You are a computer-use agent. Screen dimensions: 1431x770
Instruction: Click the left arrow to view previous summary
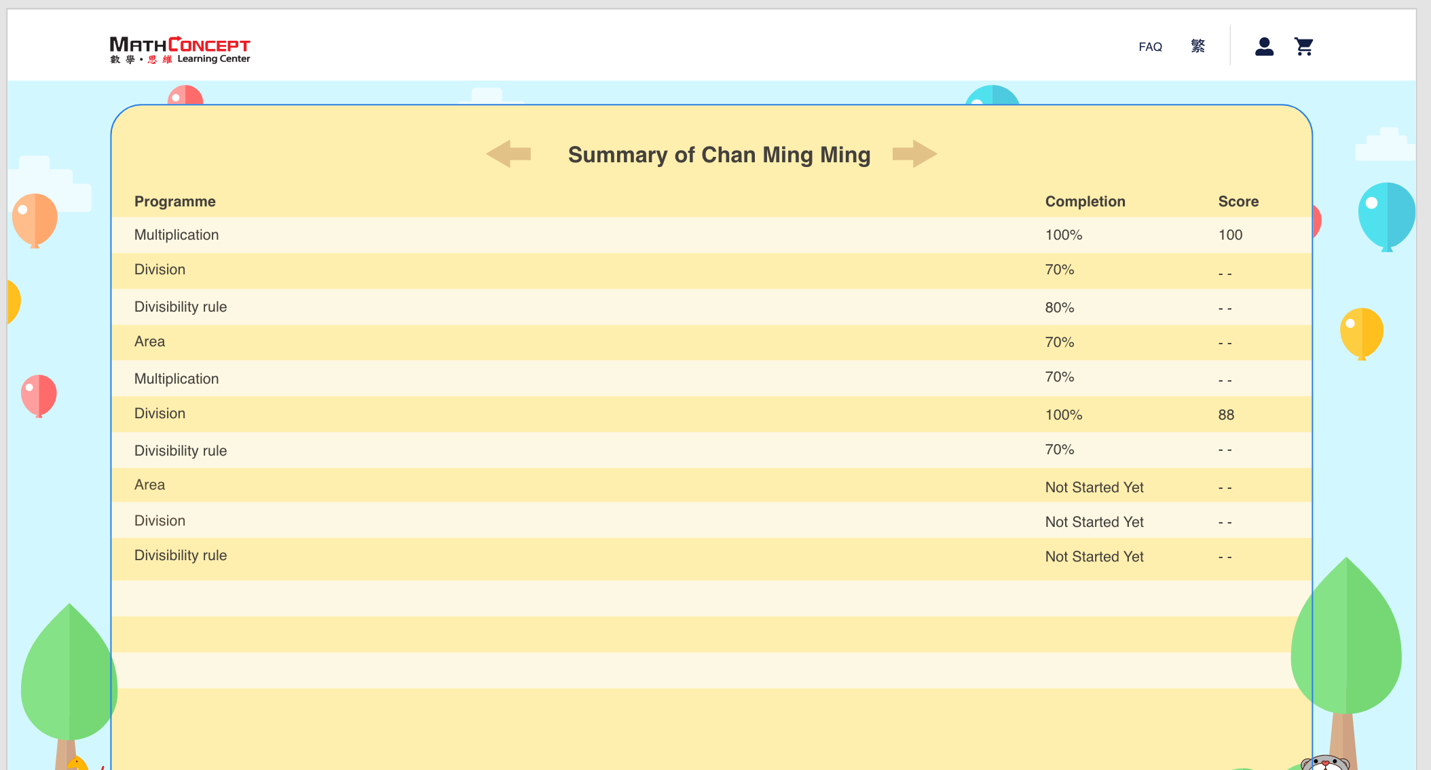508,154
